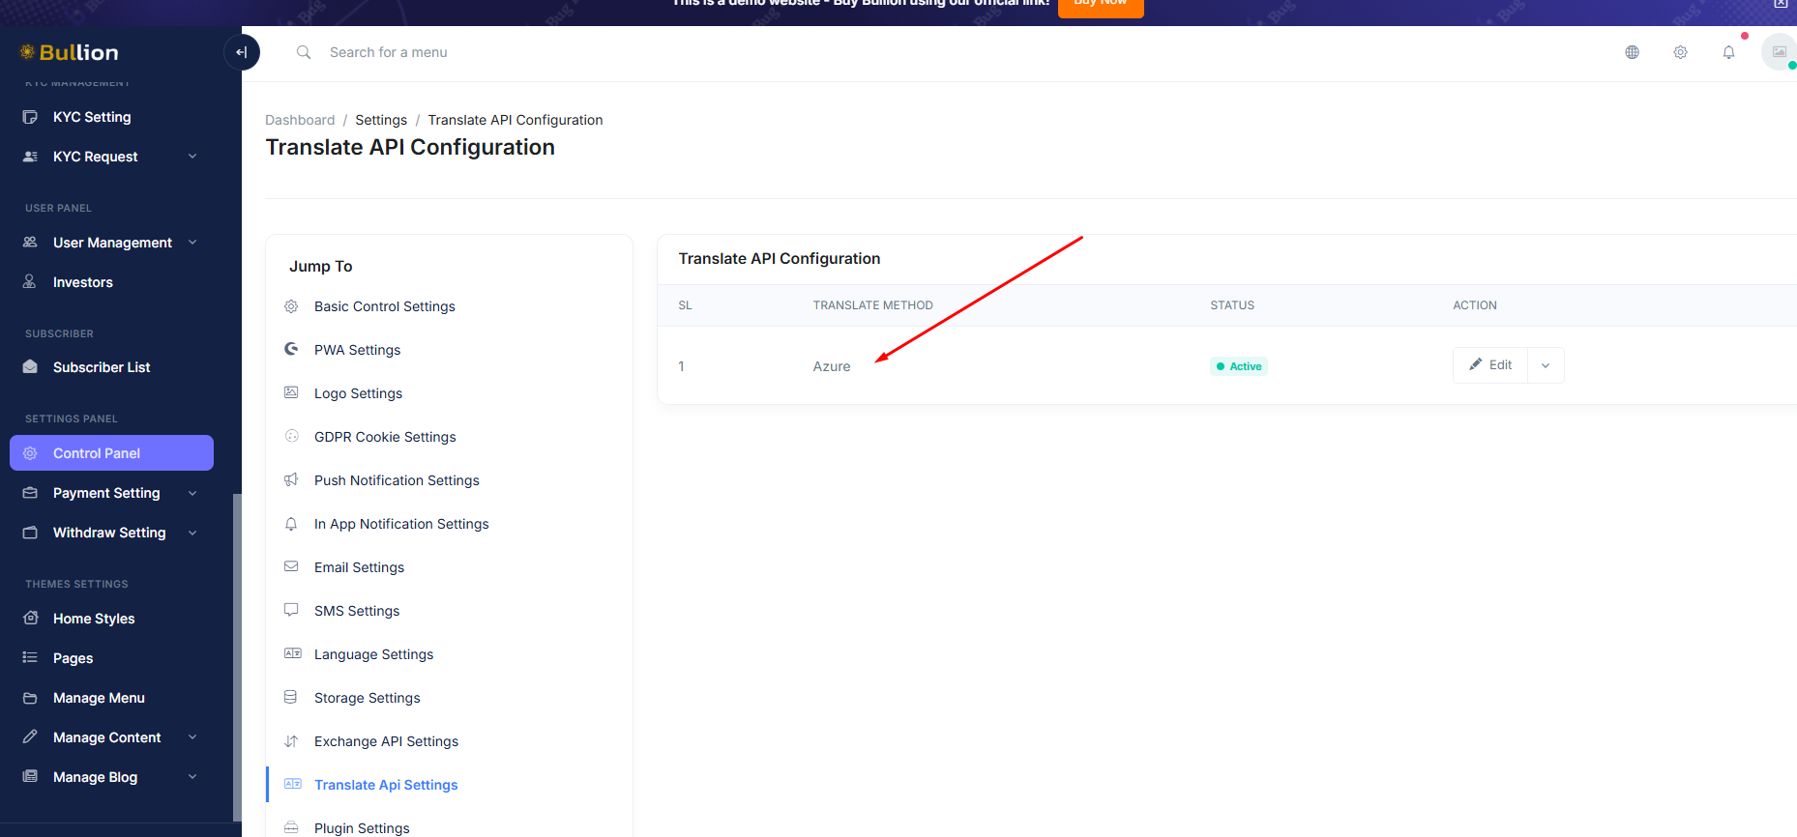Collapse the sidebar with the arrow button
Screen dimensions: 1797x837
[242, 52]
